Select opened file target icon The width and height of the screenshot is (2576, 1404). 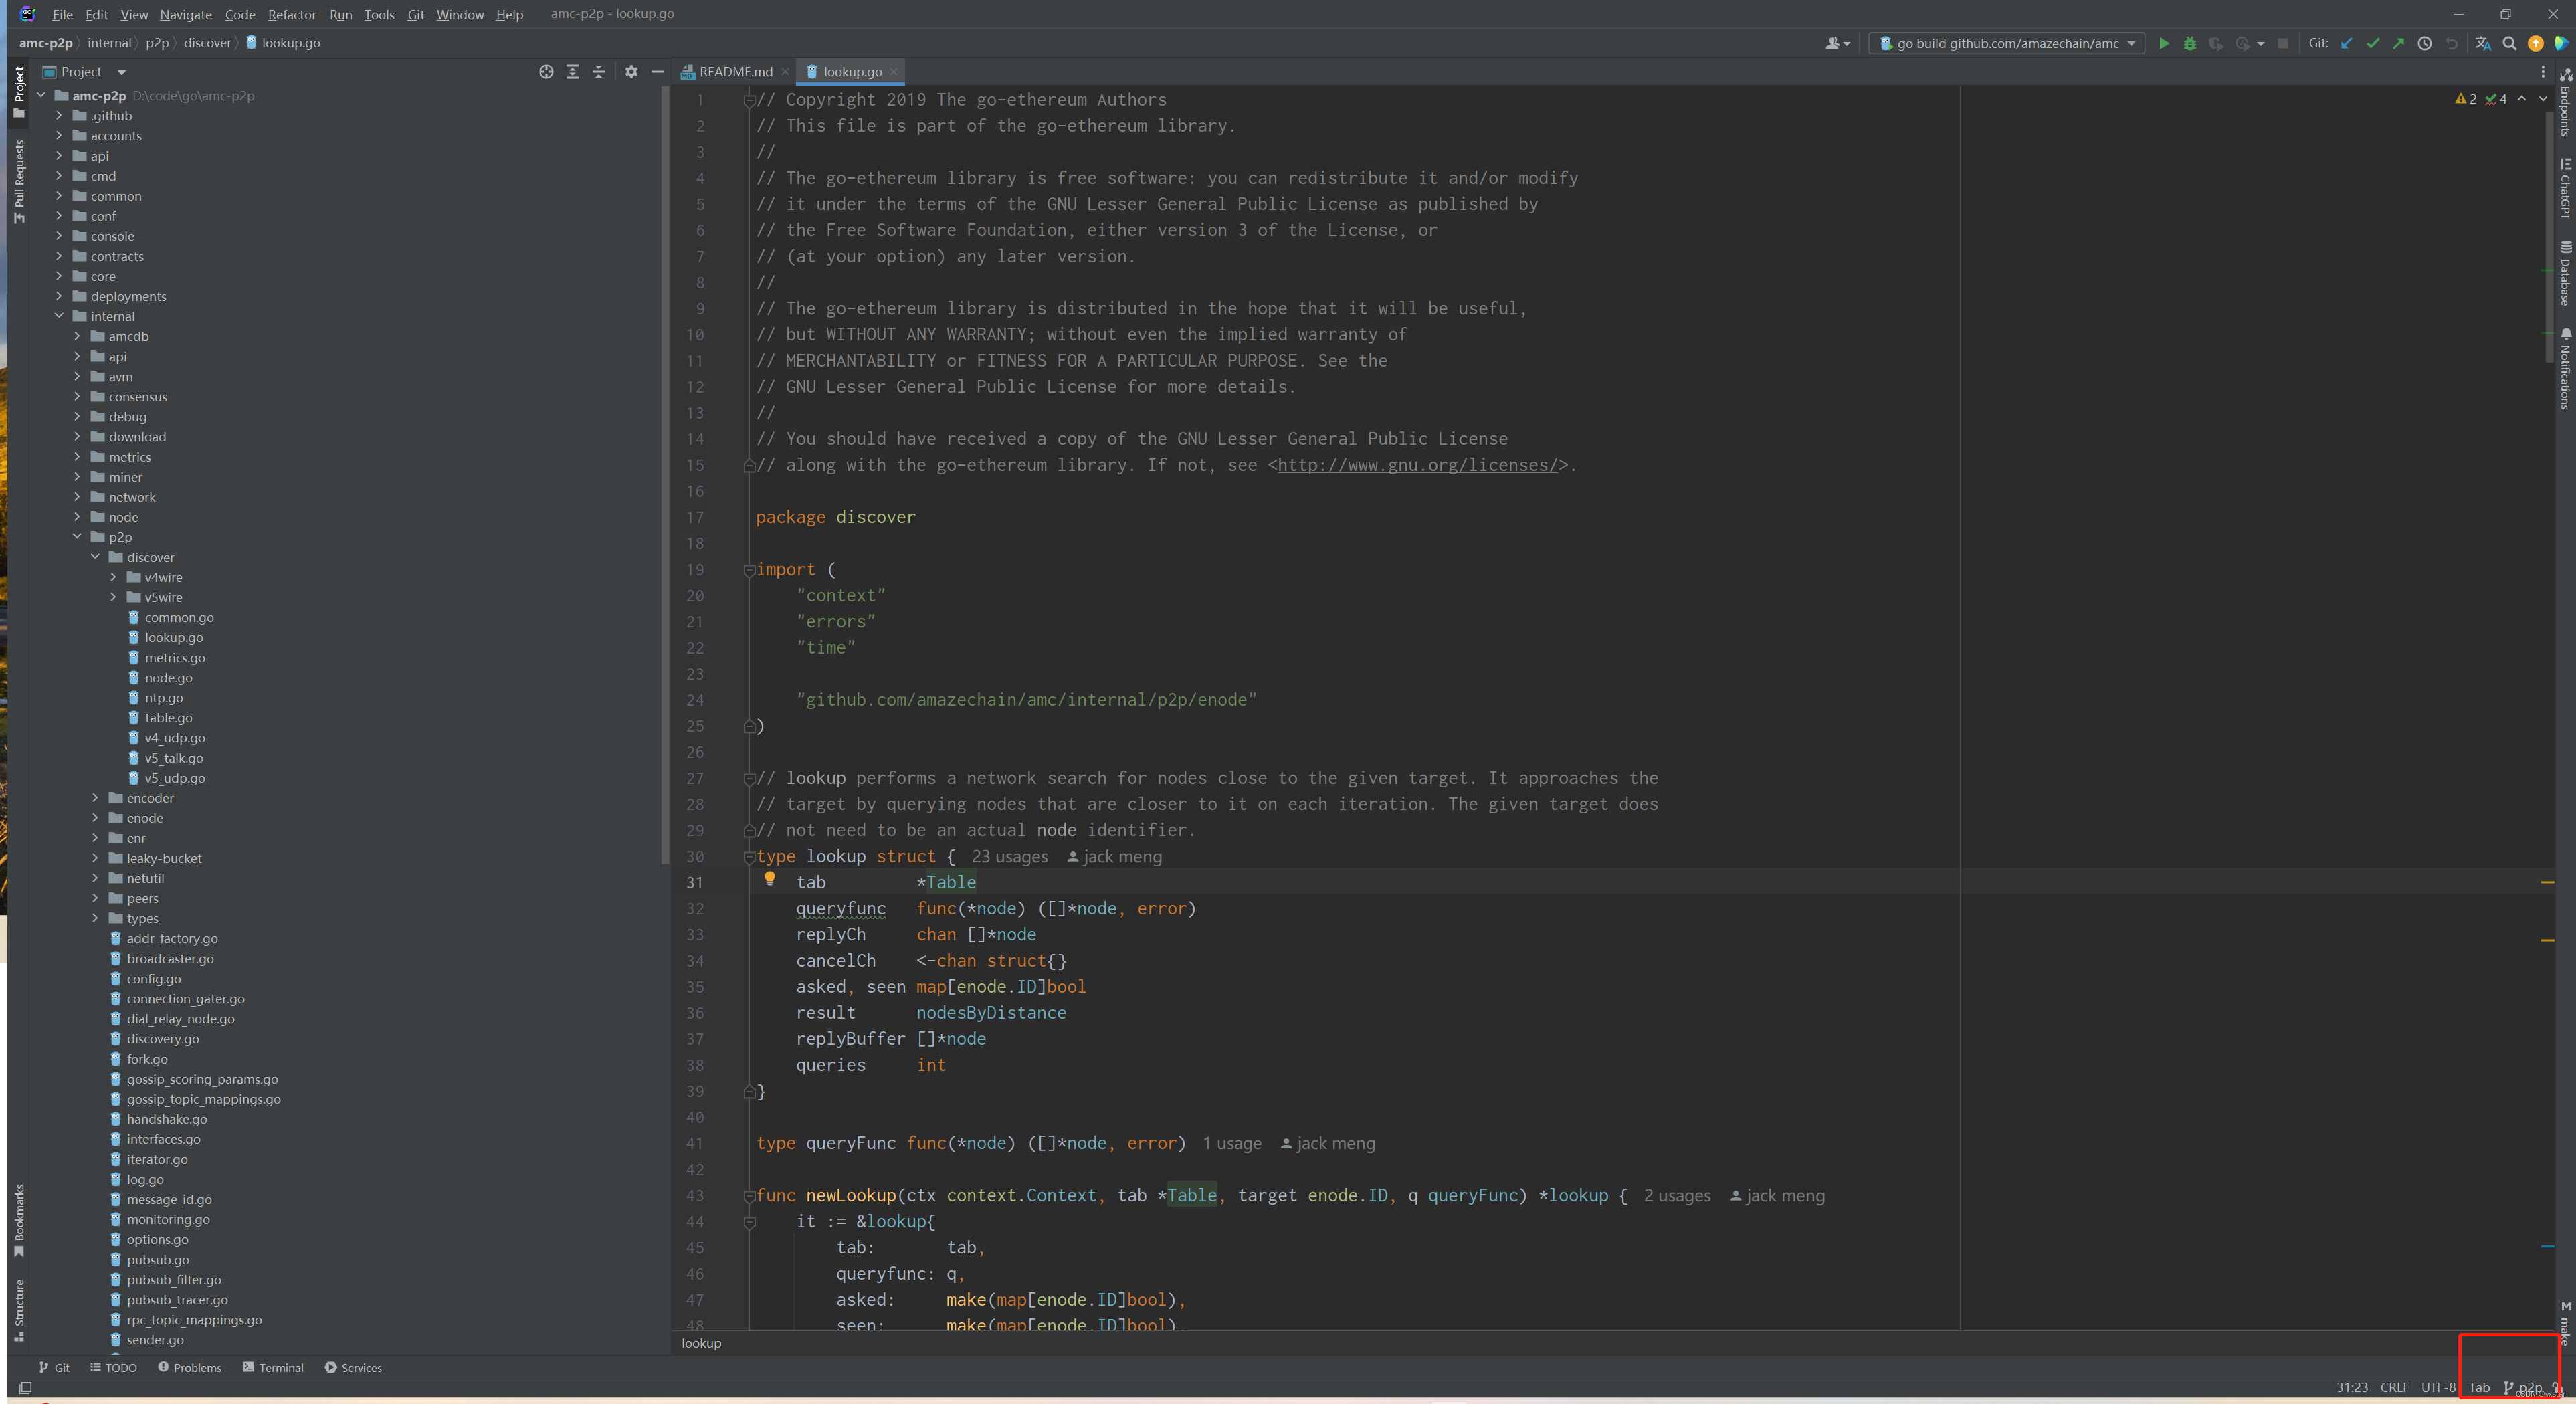tap(546, 72)
